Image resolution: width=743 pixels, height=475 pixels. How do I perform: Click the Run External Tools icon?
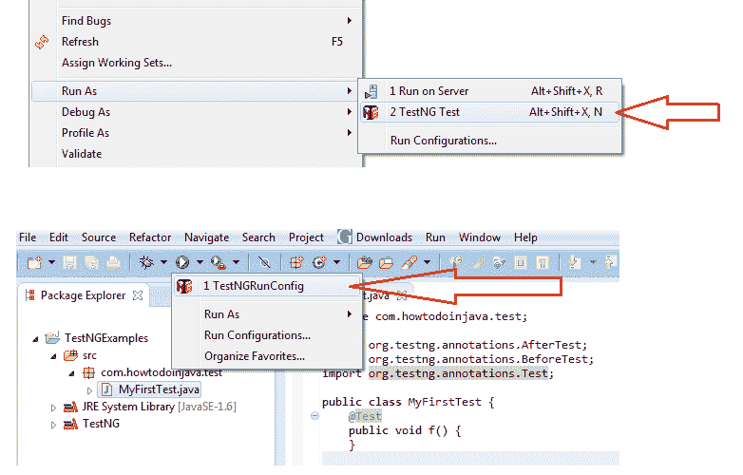(x=219, y=262)
